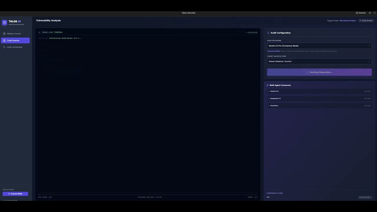Click the Gemini 3.0 status dot
Screen dimensions: 377x212
pos(269,91)
